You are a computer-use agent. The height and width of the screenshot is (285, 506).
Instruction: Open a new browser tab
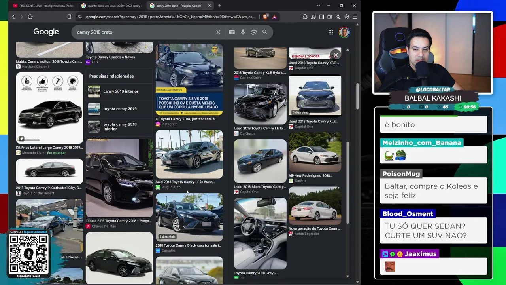pos(220,6)
